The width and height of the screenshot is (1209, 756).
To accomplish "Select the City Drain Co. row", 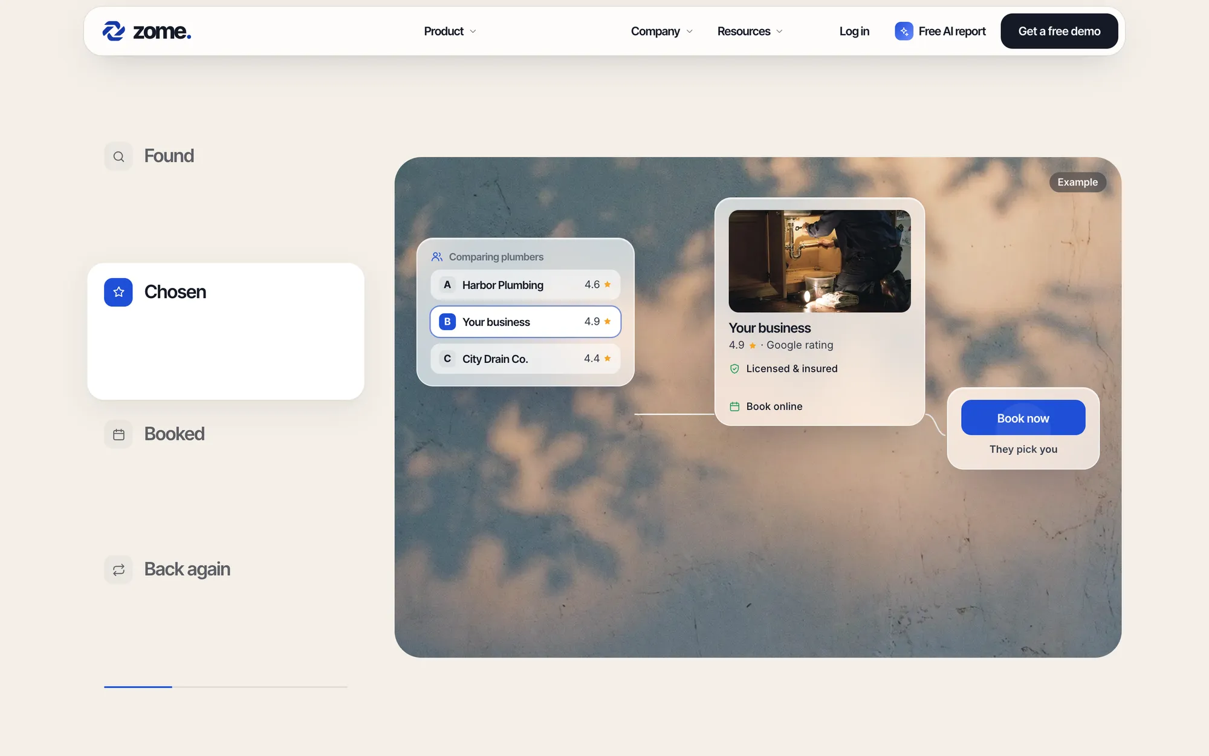I will (x=525, y=359).
